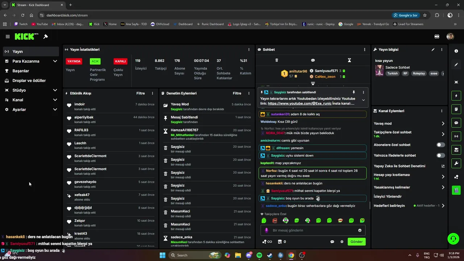Screen dimensions: 464x261
Task: Click the lightning bolt icon in right sidebar
Action: [x=456, y=96]
